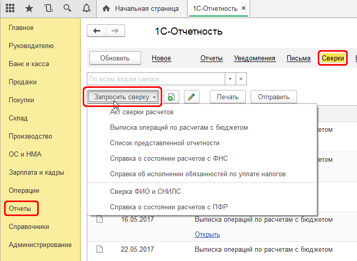Click the Открыть link
The image size is (357, 261).
click(207, 234)
